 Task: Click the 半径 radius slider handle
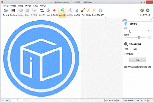[x=130, y=31]
